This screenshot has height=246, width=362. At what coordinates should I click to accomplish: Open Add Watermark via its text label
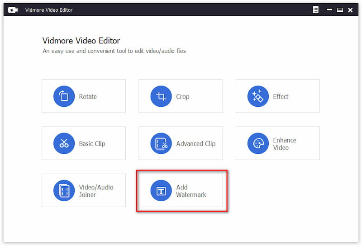[191, 191]
